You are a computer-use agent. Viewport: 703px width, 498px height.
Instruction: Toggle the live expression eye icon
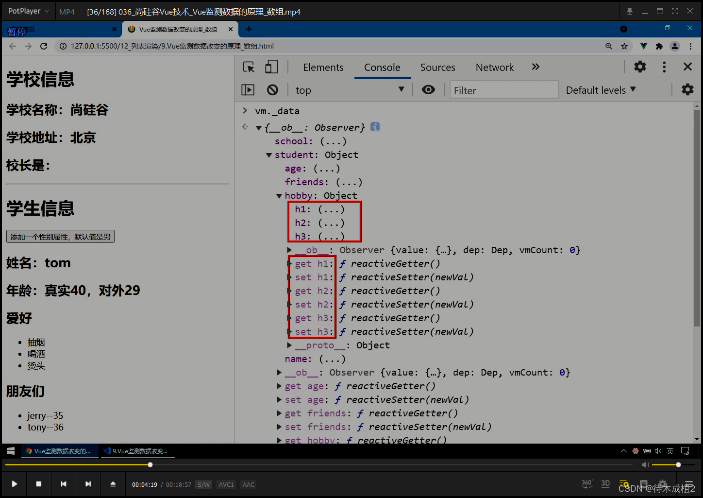(x=428, y=89)
